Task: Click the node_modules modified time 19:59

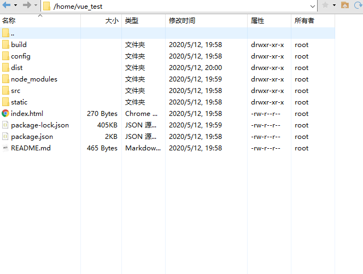Action: click(195, 79)
